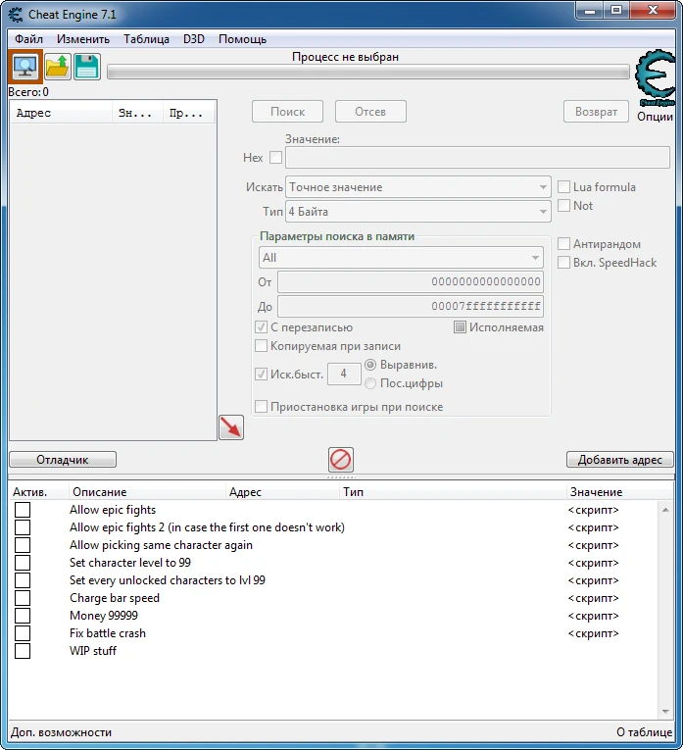The height and width of the screenshot is (750, 683).
Task: Enable the Антирандом checkbox
Action: (564, 244)
